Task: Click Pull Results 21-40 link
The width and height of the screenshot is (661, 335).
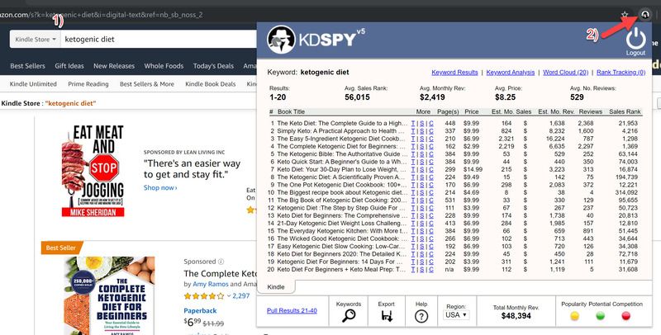Action: click(x=292, y=310)
